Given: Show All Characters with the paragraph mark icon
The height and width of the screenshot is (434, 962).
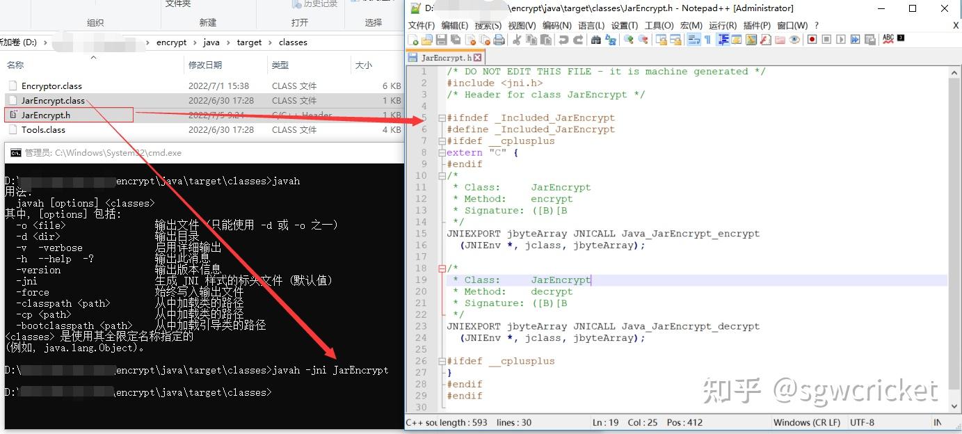Looking at the screenshot, I should (x=708, y=40).
